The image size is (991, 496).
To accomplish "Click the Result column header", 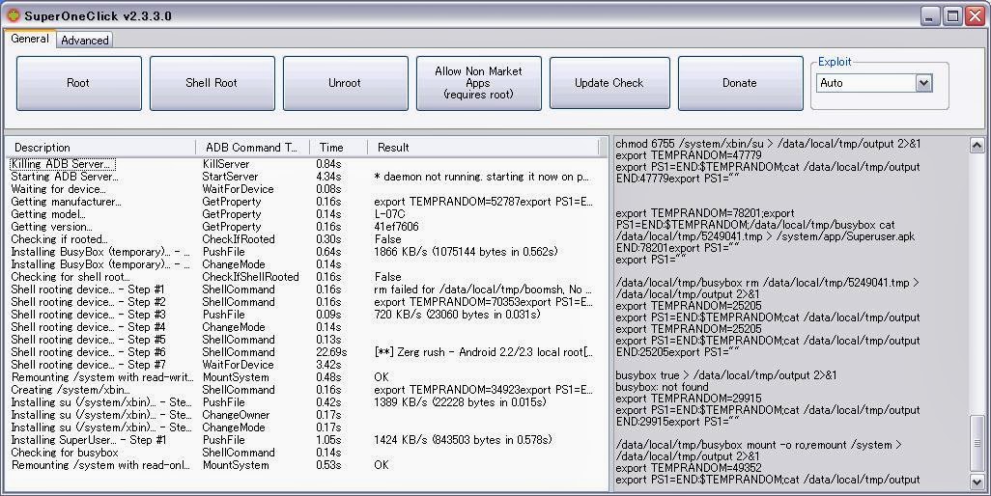I will (484, 147).
